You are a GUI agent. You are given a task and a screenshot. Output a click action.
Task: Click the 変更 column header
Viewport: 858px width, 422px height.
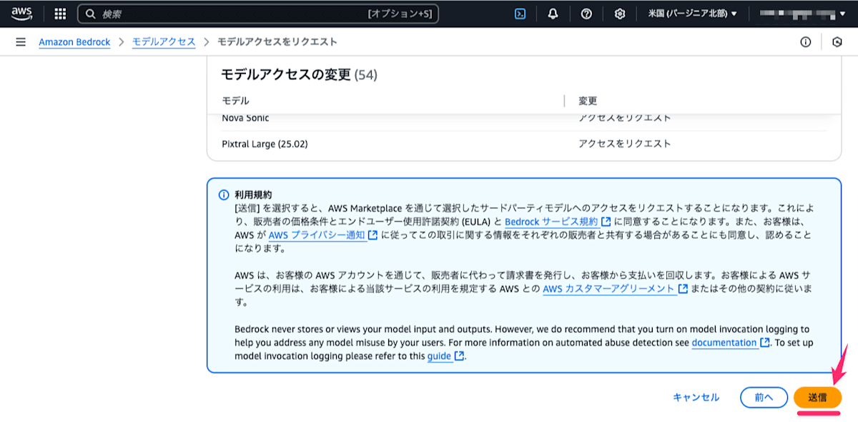[588, 101]
